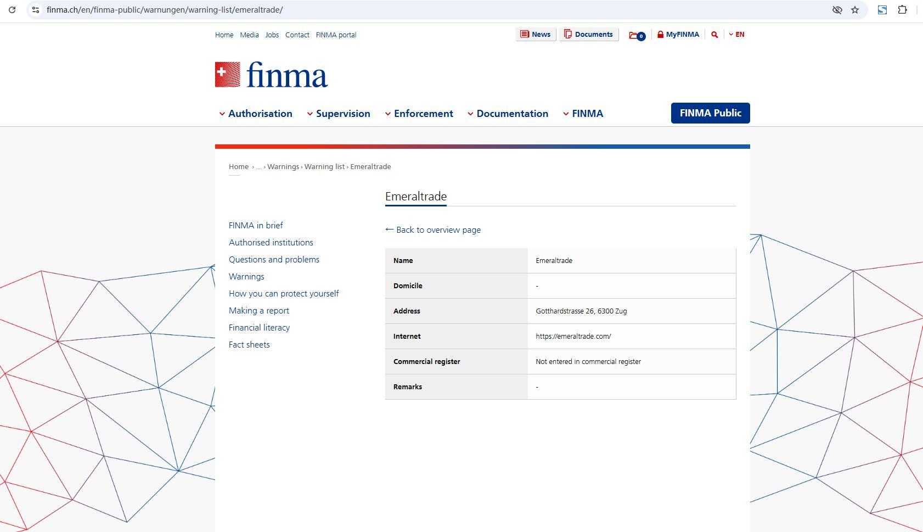Bookmark this page with star icon
Viewport: 923px width, 532px height.
tap(854, 10)
